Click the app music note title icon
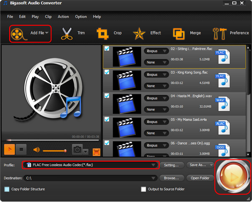Image resolution: width=252 pixels, height=202 pixels. 5,3
